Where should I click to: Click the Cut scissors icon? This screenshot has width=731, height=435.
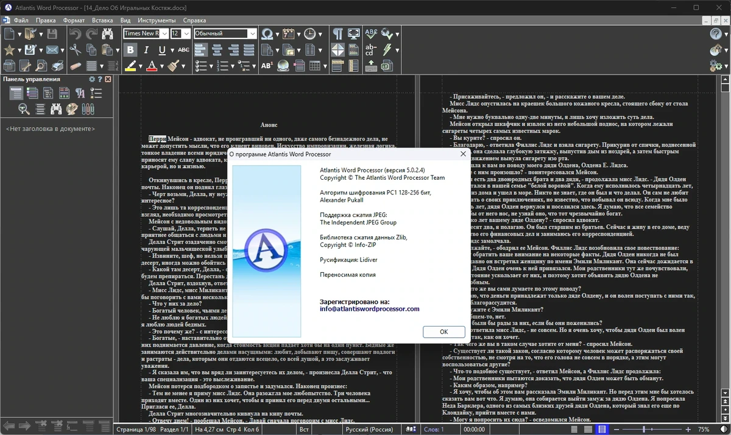tap(76, 50)
